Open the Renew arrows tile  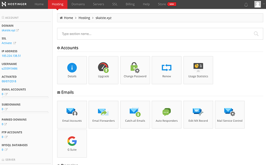point(167,70)
